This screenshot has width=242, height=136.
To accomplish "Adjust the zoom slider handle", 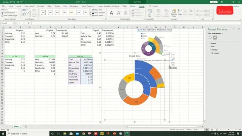I will click(x=228, y=130).
